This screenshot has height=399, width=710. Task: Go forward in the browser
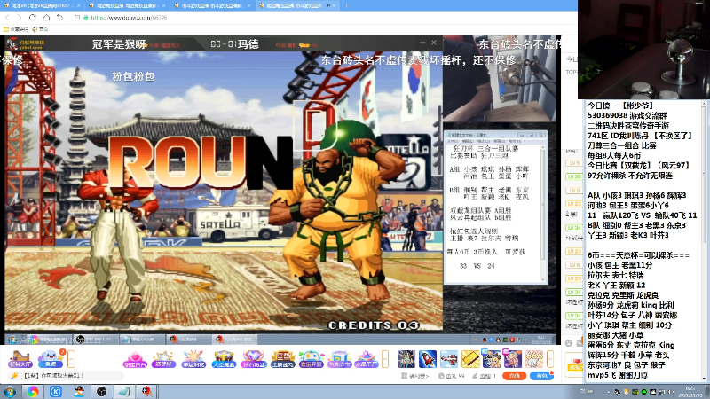19,17
